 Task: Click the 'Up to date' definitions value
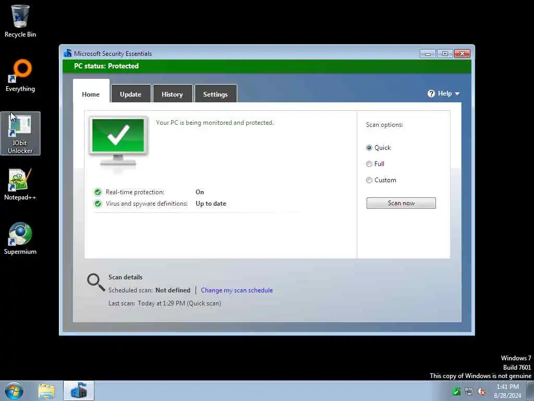click(211, 204)
